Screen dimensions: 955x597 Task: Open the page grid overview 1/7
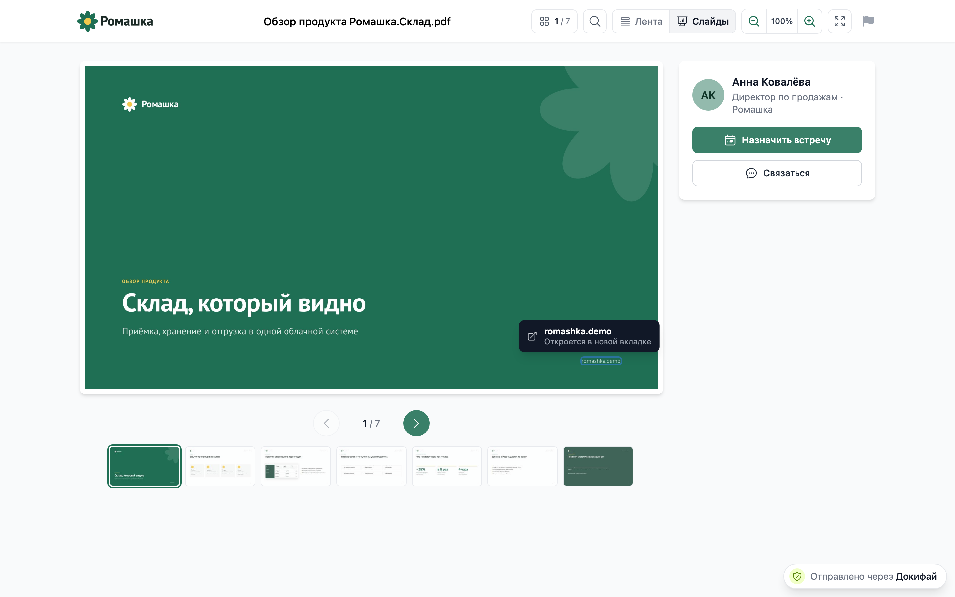(x=554, y=21)
